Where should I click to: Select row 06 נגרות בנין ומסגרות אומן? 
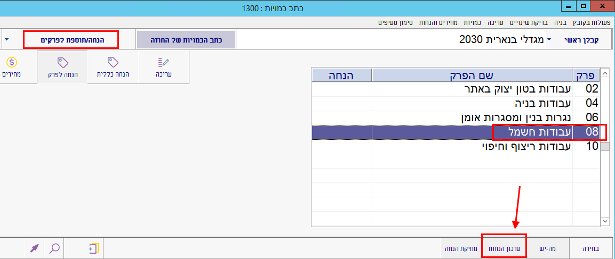click(456, 118)
